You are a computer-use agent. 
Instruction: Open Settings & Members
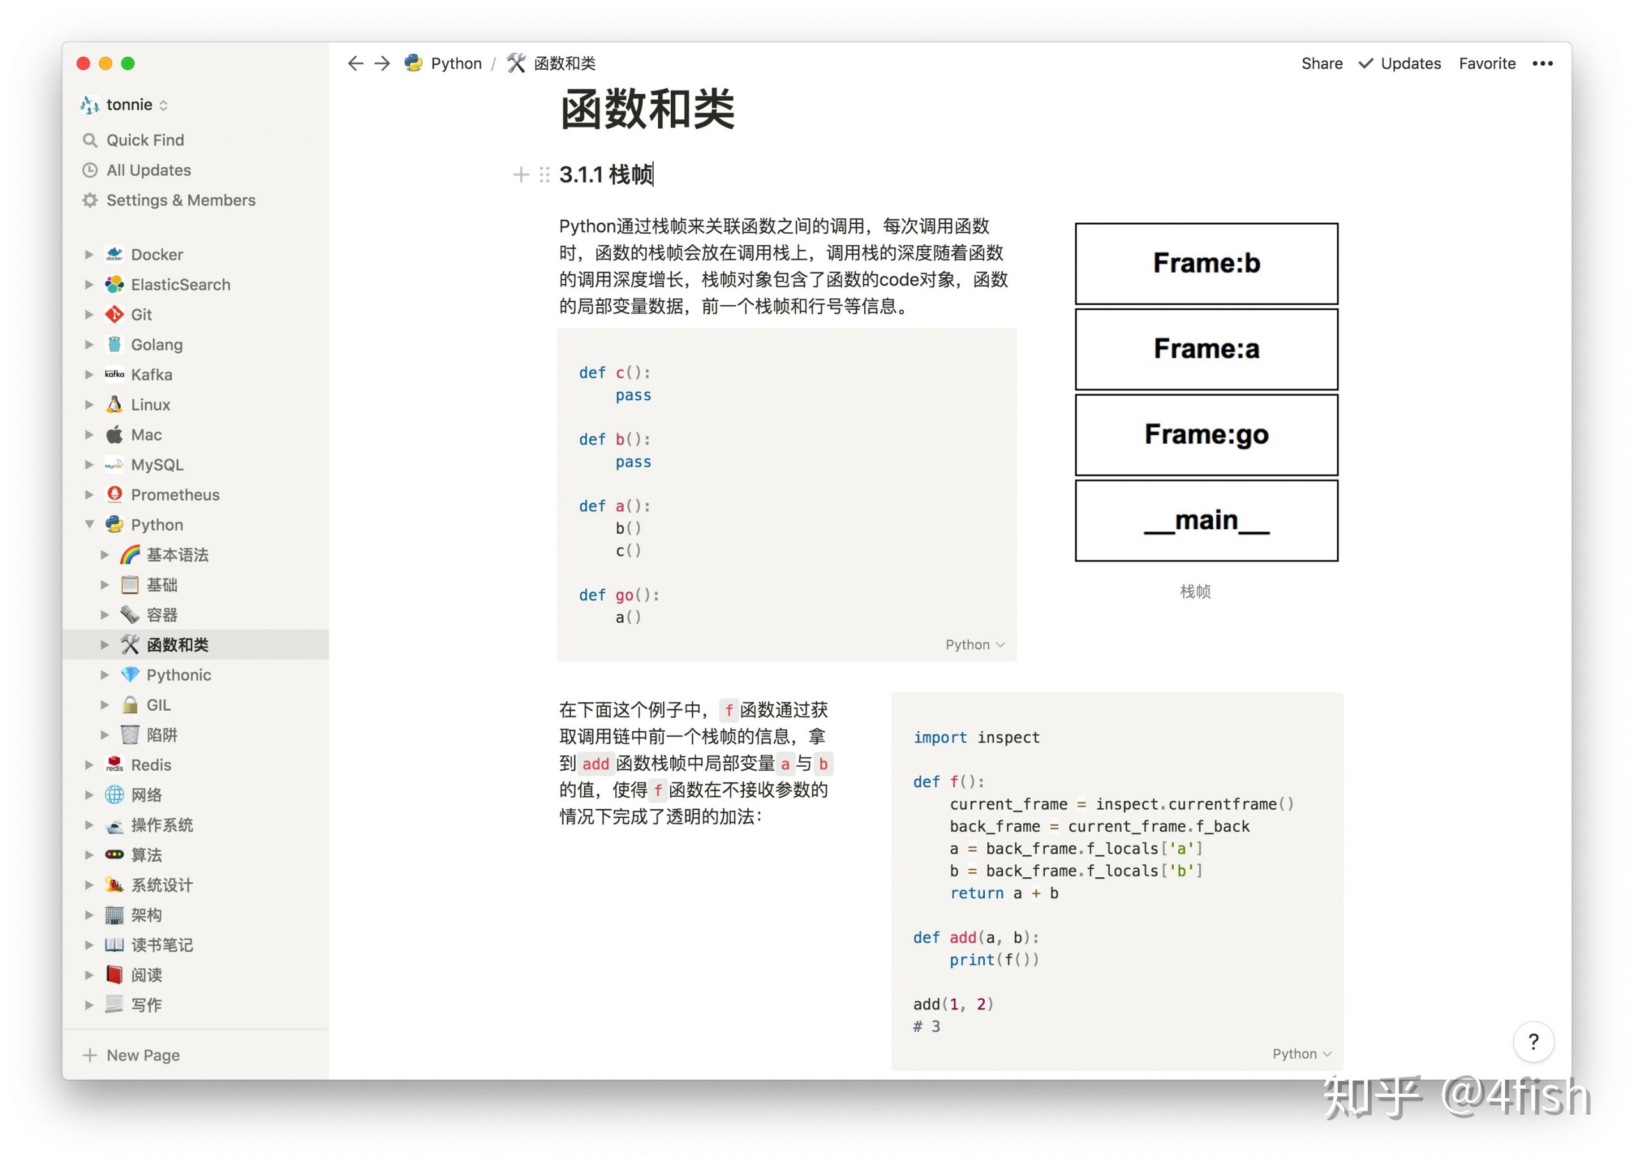coord(196,200)
